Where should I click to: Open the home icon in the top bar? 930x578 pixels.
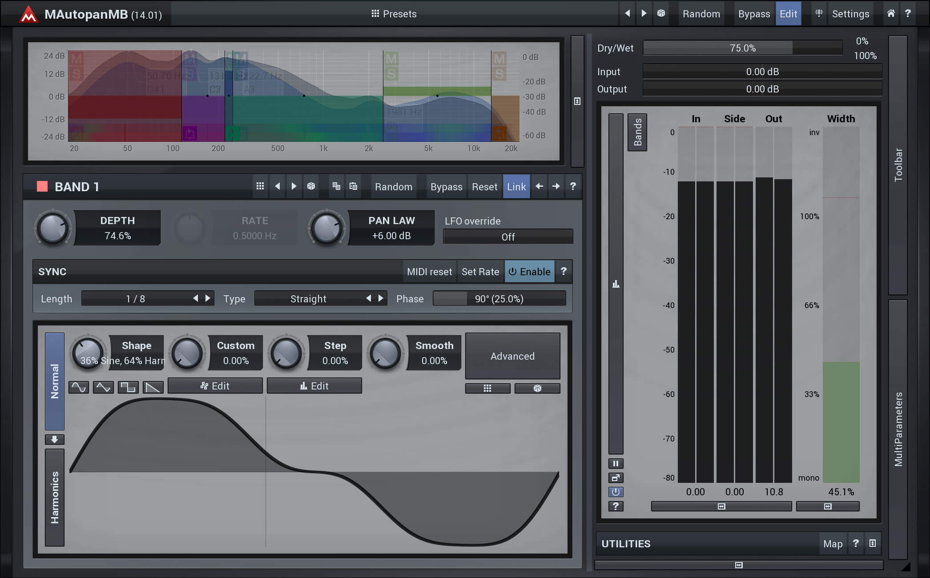(890, 13)
